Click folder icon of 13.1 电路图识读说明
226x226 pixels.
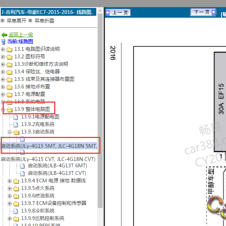tap(9, 50)
